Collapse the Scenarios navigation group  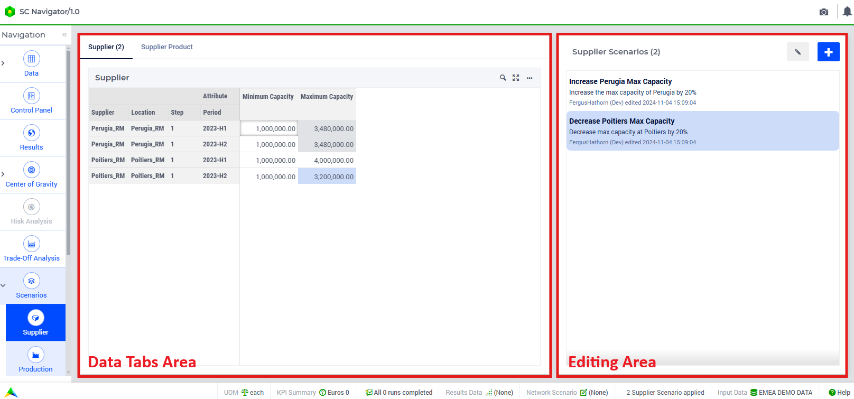3,285
